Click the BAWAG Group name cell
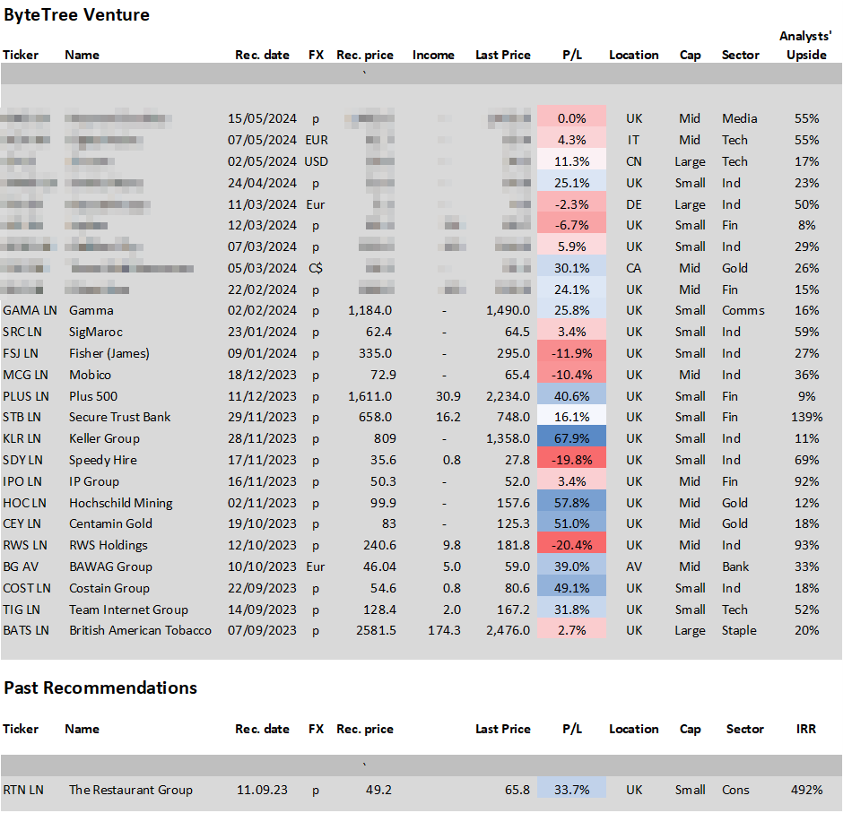 [x=110, y=567]
